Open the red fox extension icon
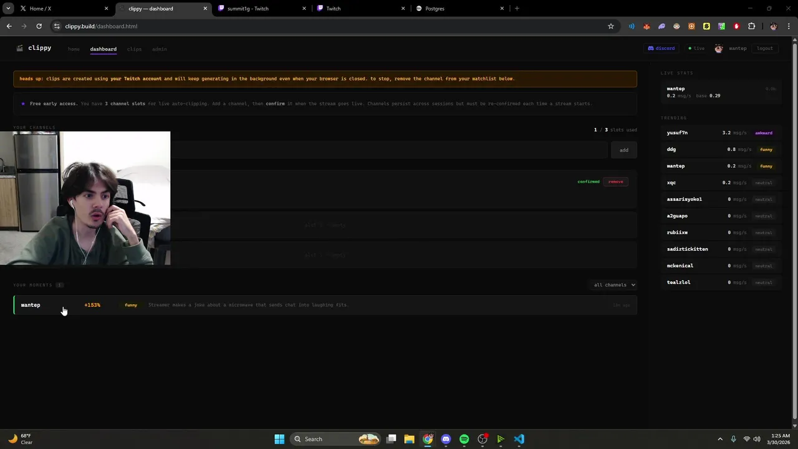This screenshot has width=798, height=449. 647,26
